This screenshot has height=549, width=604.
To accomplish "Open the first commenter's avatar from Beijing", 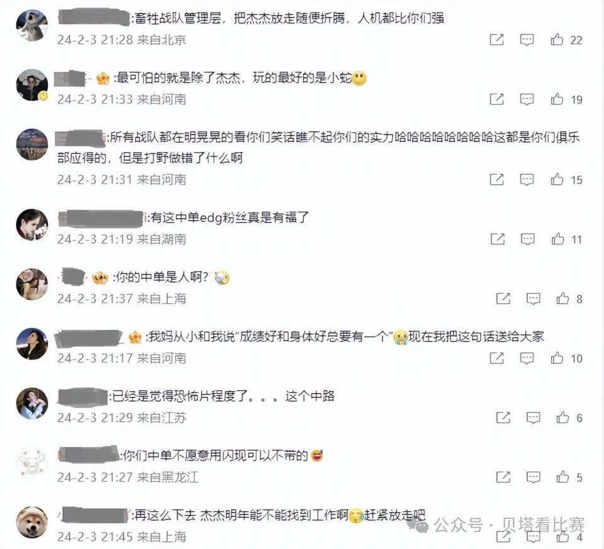I will click(32, 25).
